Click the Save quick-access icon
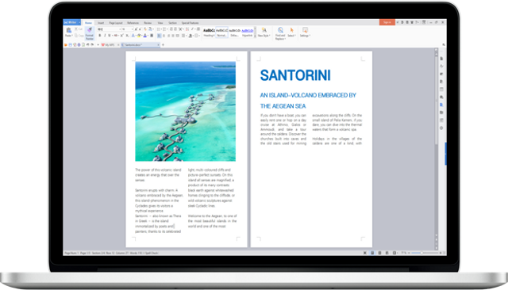 coord(71,45)
